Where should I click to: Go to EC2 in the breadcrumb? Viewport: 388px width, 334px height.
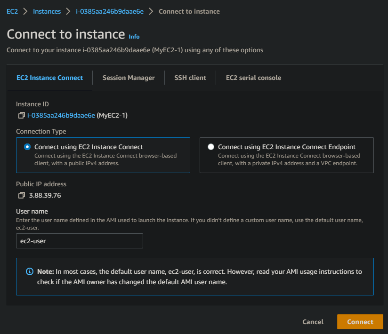(x=12, y=11)
